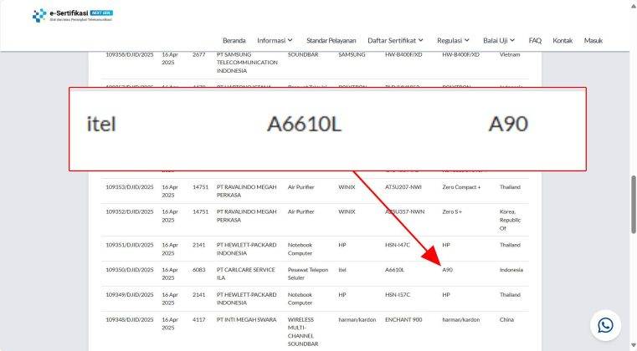The image size is (637, 351).
Task: Click HSN-I47C model cell
Action: click(x=398, y=245)
